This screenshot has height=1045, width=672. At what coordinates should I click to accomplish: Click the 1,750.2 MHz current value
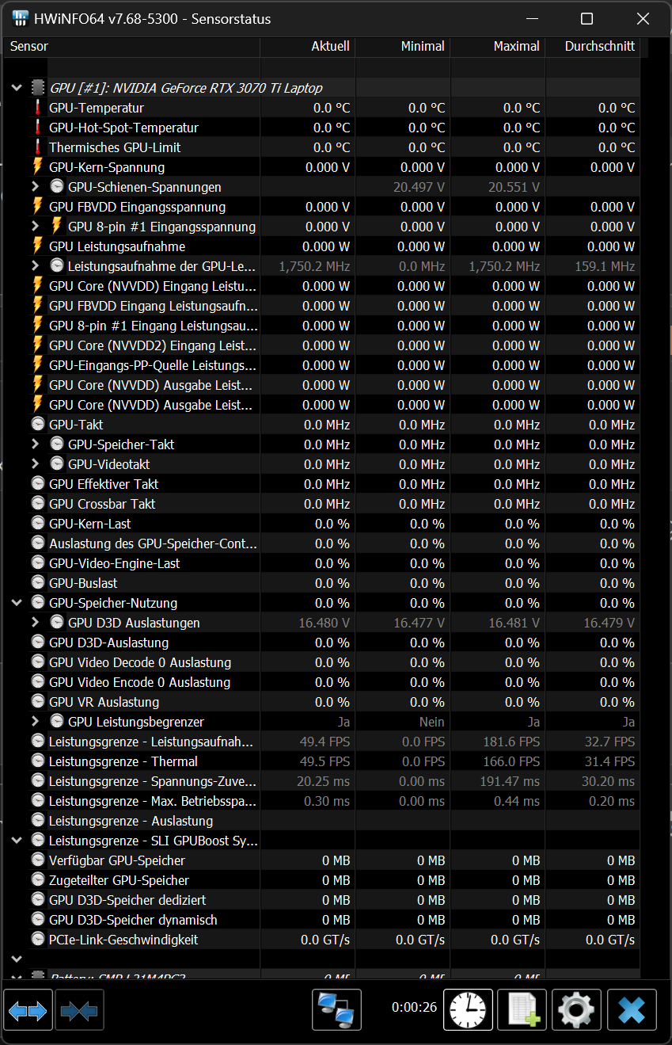314,266
